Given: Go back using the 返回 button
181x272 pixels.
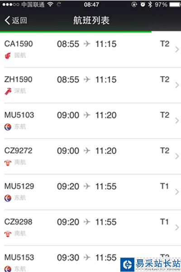Looking at the screenshot, I should tap(16, 20).
